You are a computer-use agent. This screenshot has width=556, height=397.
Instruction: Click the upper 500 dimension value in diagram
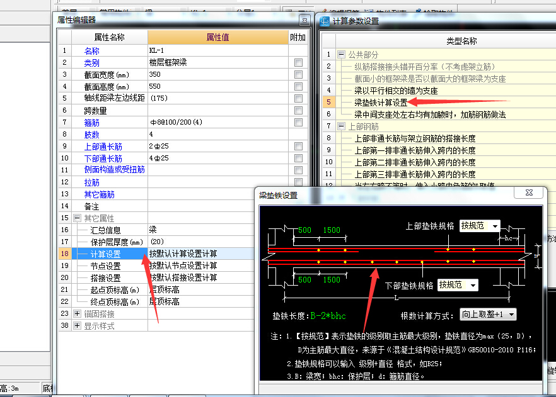(304, 230)
